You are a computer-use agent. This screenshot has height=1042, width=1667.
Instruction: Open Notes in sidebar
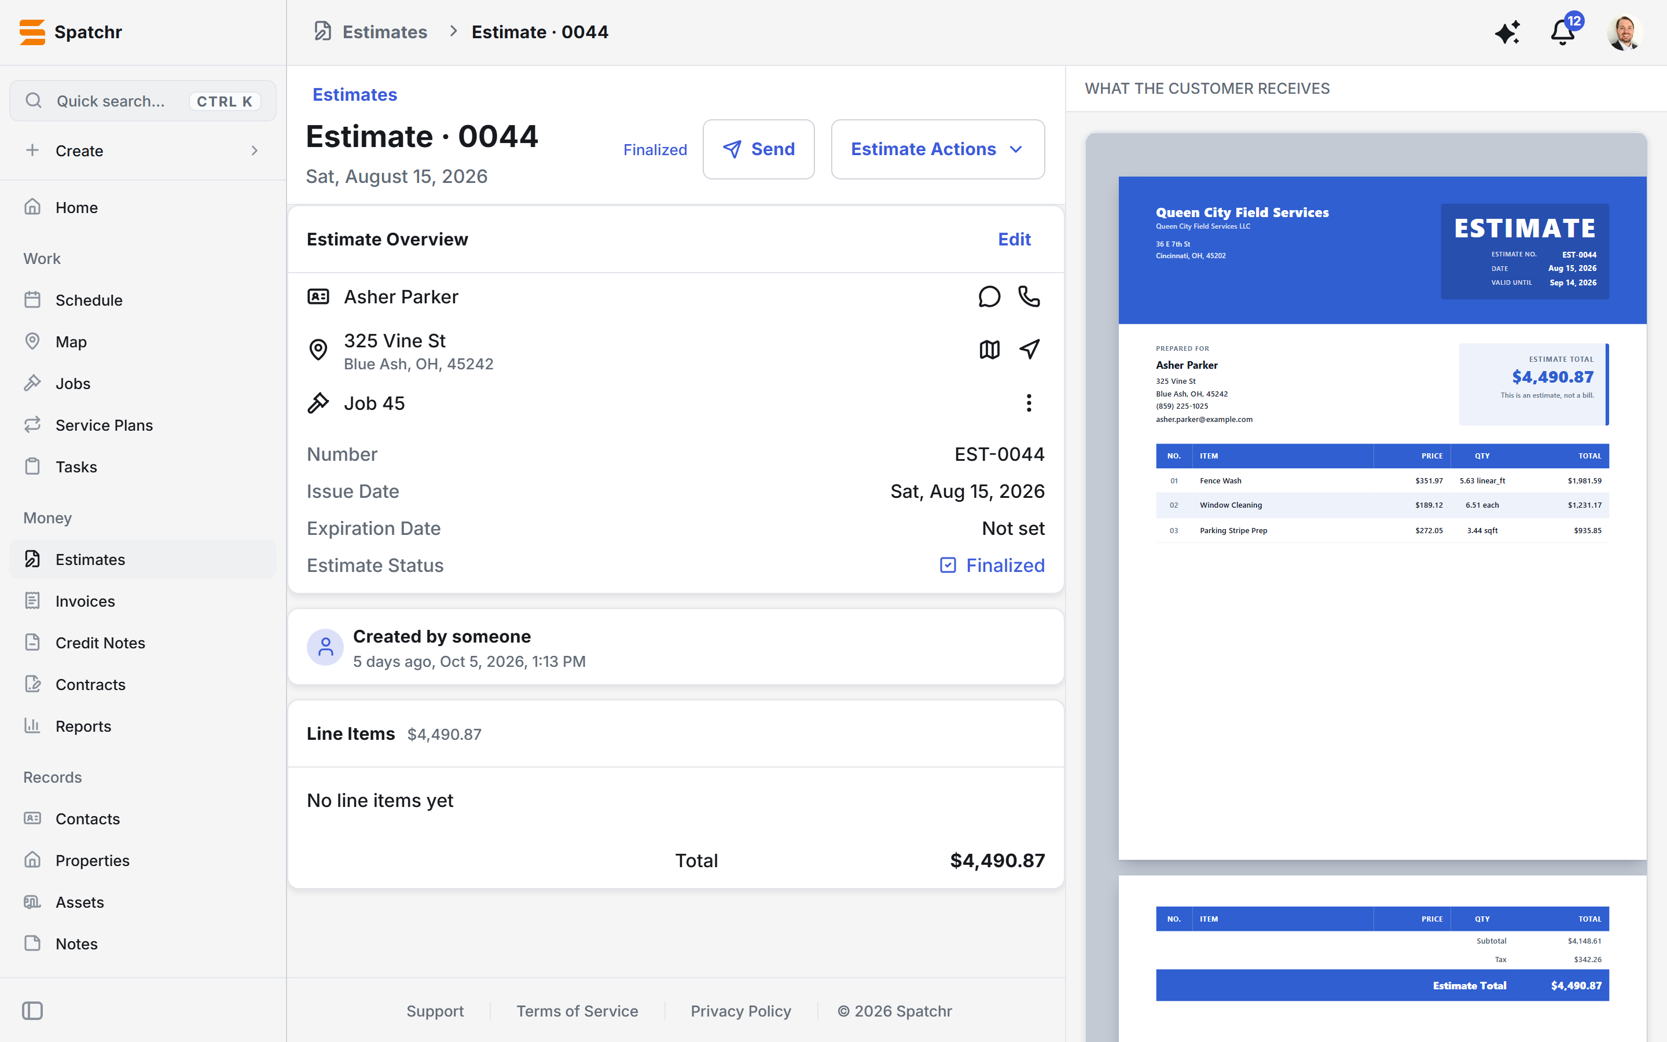142,944
